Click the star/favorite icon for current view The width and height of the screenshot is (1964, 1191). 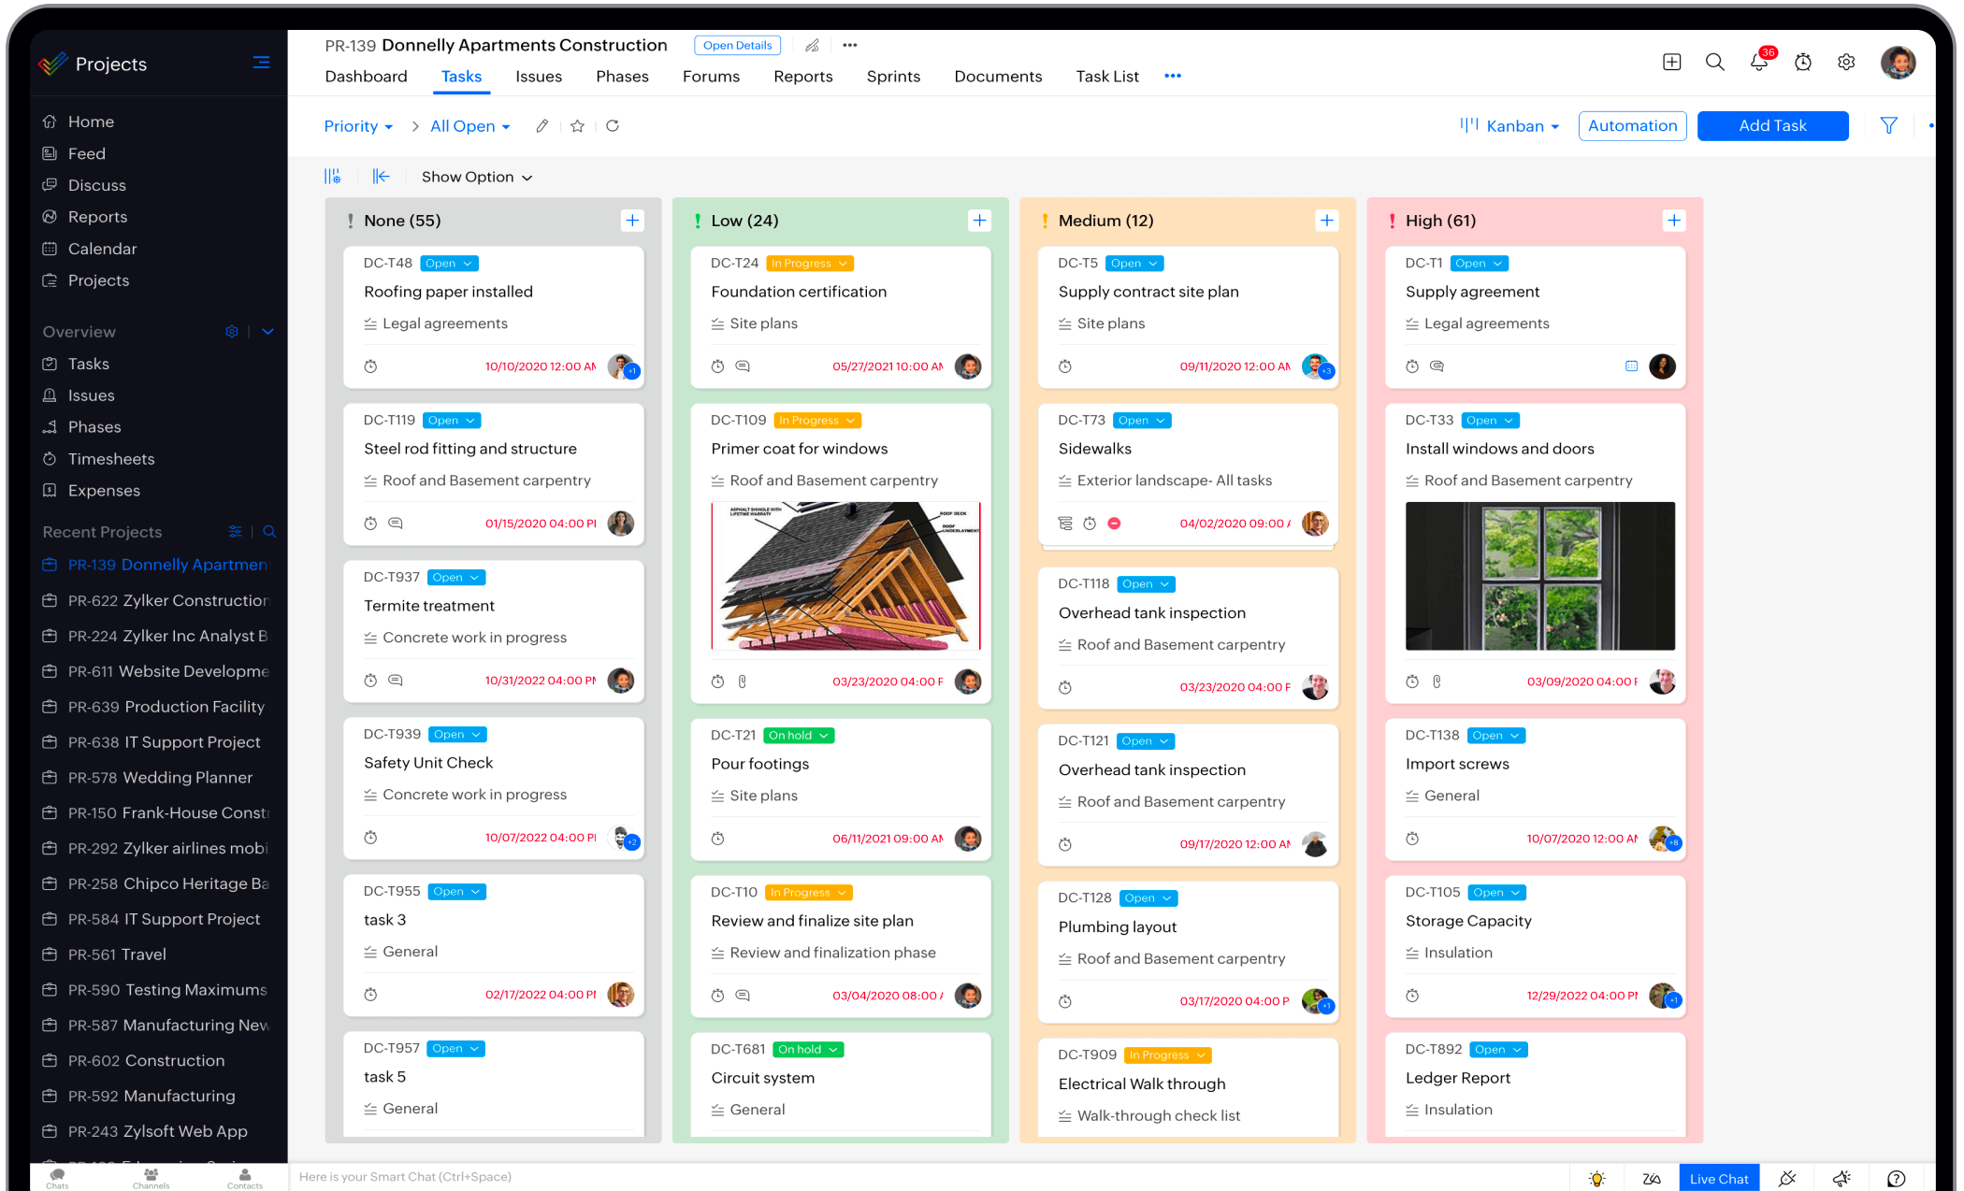point(578,126)
